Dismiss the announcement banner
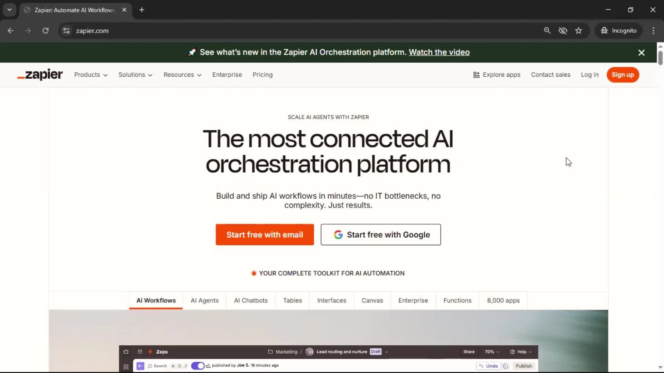 tap(642, 52)
